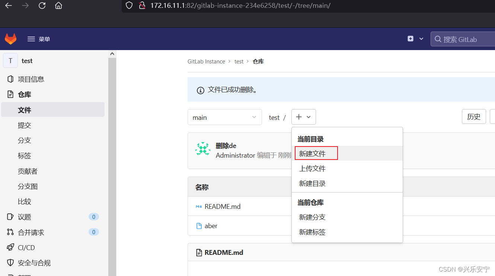This screenshot has height=276, width=495.
Task: Click the browser address bar URL
Action: [240, 6]
